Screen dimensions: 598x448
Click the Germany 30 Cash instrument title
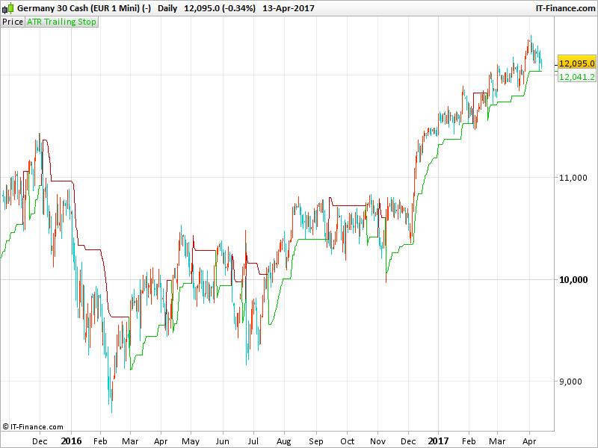click(84, 8)
